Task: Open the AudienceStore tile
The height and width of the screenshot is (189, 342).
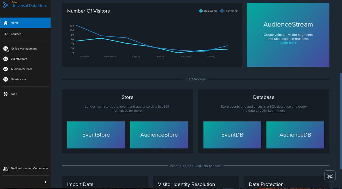Action: 159,135
